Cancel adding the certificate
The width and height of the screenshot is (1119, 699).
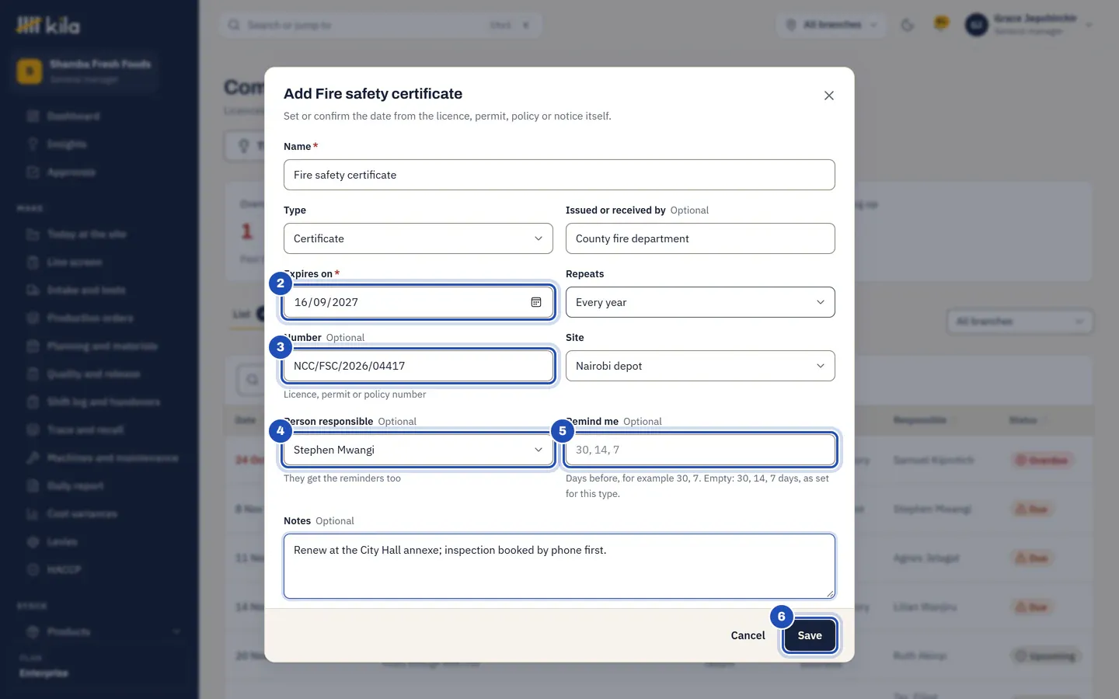[748, 635]
